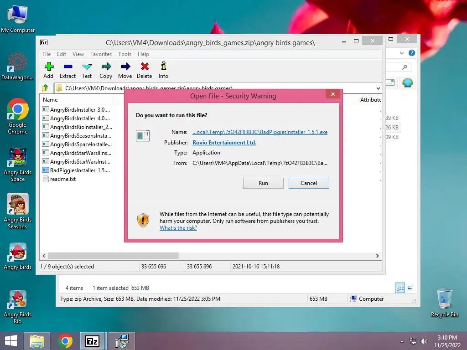Viewport: 467px width, 350px height.
Task: Select BadPiggiesInstaller_1.5 file
Action: (x=76, y=170)
